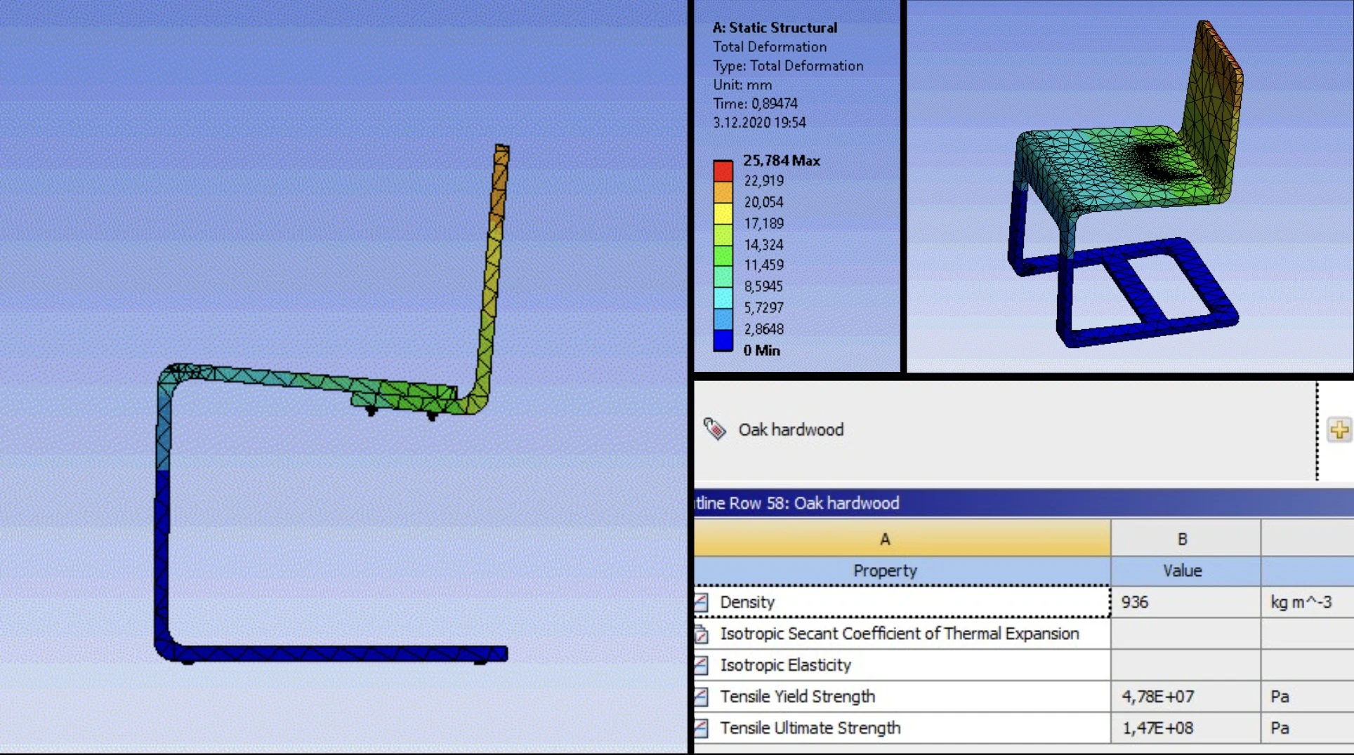The image size is (1354, 755).
Task: Click the Isotropic Elasticity row icon
Action: [x=702, y=665]
